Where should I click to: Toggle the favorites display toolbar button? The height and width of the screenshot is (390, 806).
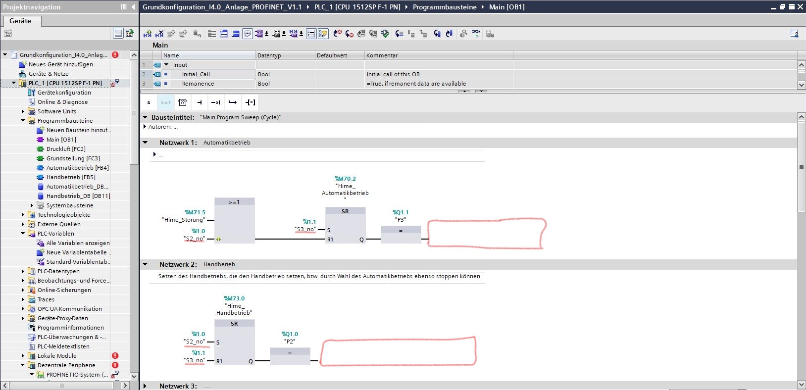(x=323, y=34)
